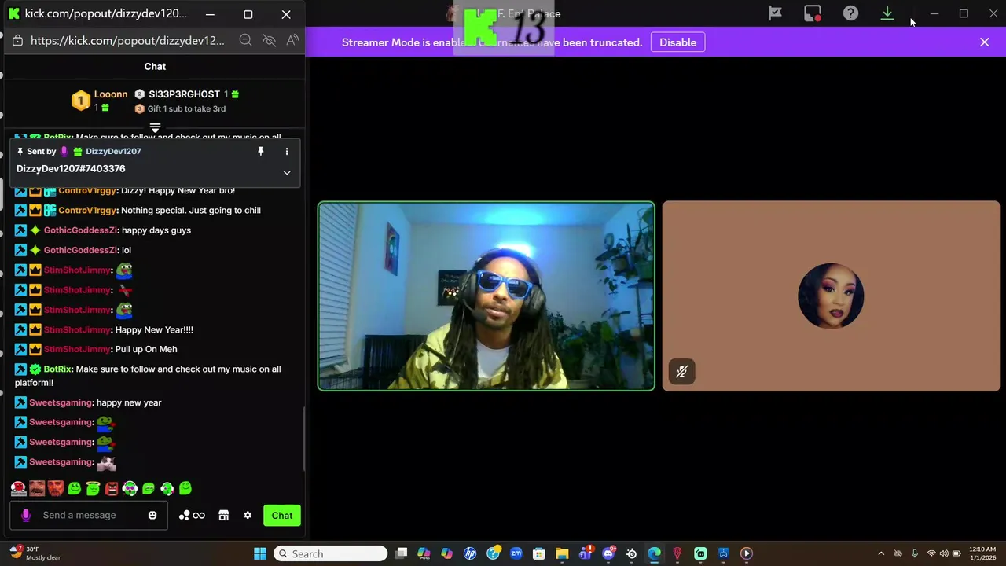Click the muted microphone icon on avatar tile
The image size is (1006, 566).
[x=681, y=372]
